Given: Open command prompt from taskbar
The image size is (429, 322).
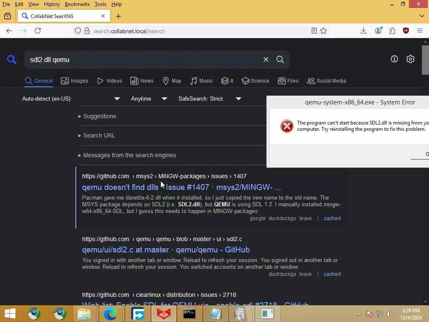Looking at the screenshot, I should (189, 314).
